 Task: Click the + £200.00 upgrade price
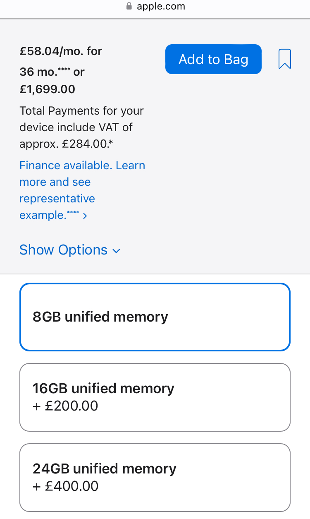click(65, 406)
